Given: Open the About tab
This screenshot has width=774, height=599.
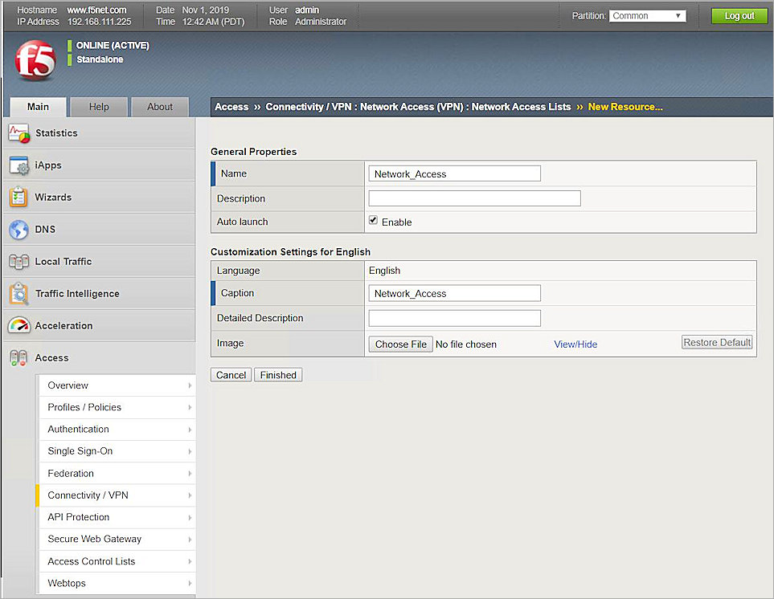Looking at the screenshot, I should 159,106.
